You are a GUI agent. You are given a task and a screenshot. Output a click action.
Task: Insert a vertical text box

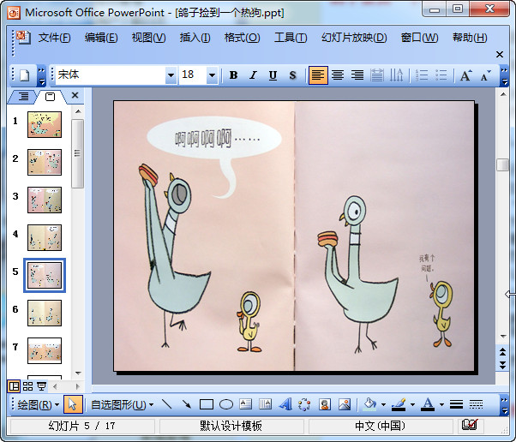(x=265, y=404)
